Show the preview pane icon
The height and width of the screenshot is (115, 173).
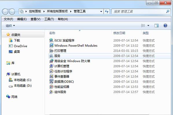coord(157,26)
